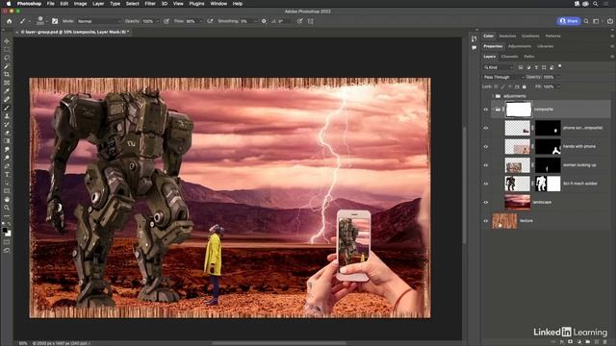
Task: Filter layers by pixel layers icon
Action: click(521, 67)
